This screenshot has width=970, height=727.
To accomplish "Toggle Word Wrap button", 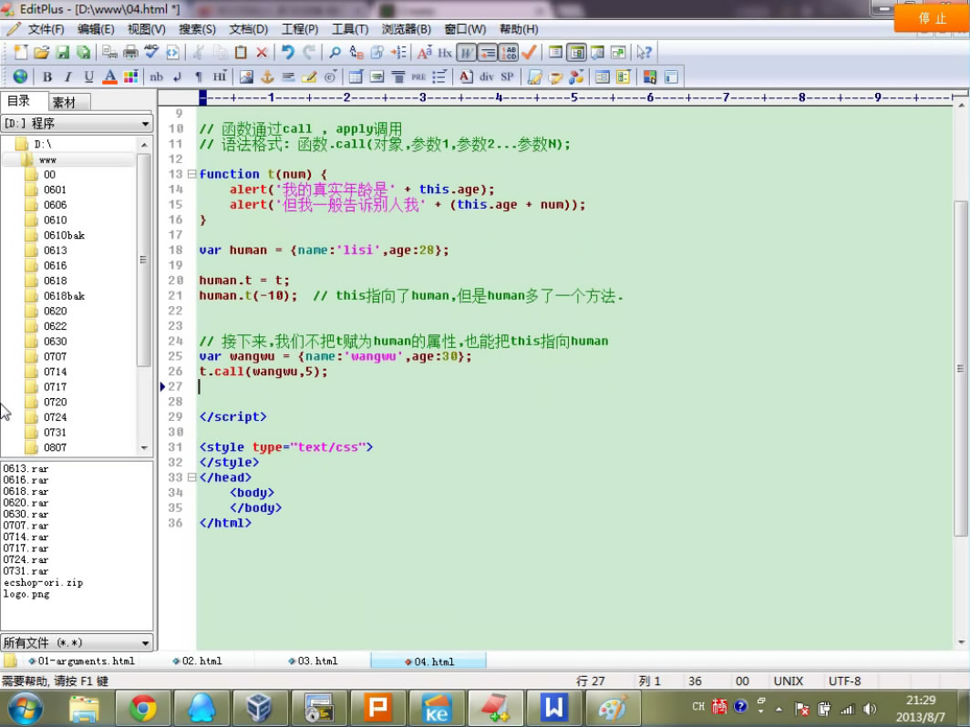I will tap(467, 53).
